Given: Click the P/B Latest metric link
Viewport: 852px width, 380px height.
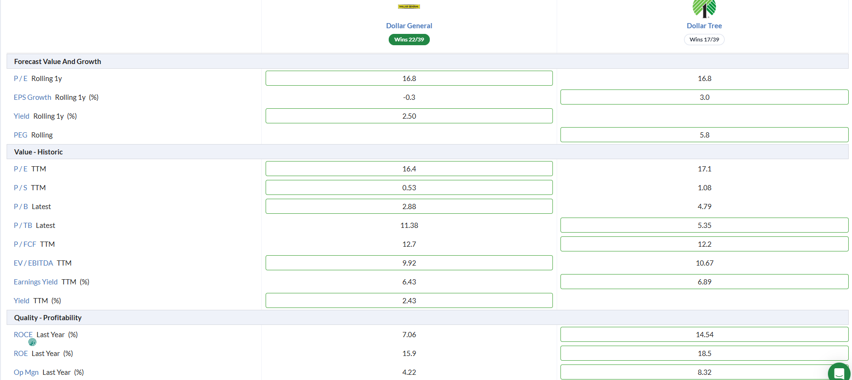Looking at the screenshot, I should 21,207.
